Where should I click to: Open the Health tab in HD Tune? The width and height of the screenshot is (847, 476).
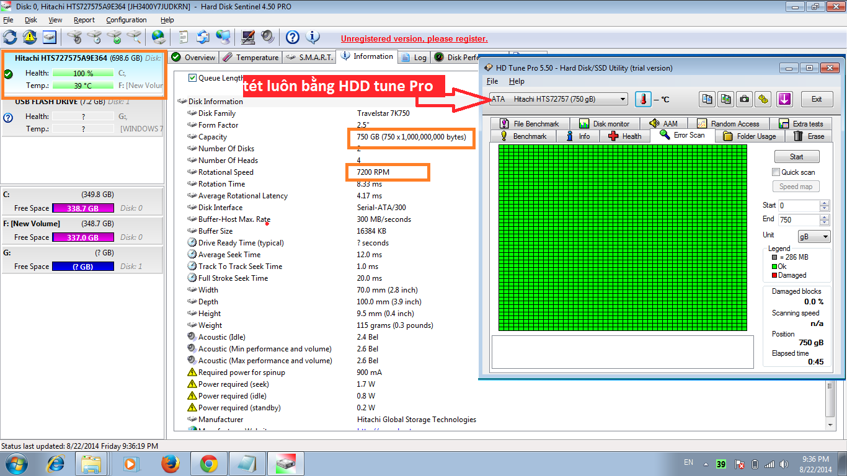(x=625, y=136)
